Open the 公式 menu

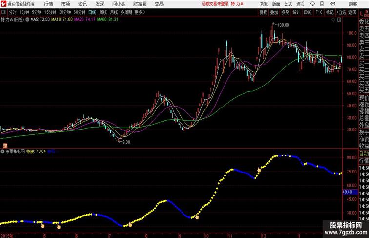(x=288, y=4)
